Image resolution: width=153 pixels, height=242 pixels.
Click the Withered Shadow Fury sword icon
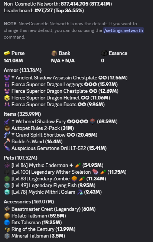(x=7, y=122)
